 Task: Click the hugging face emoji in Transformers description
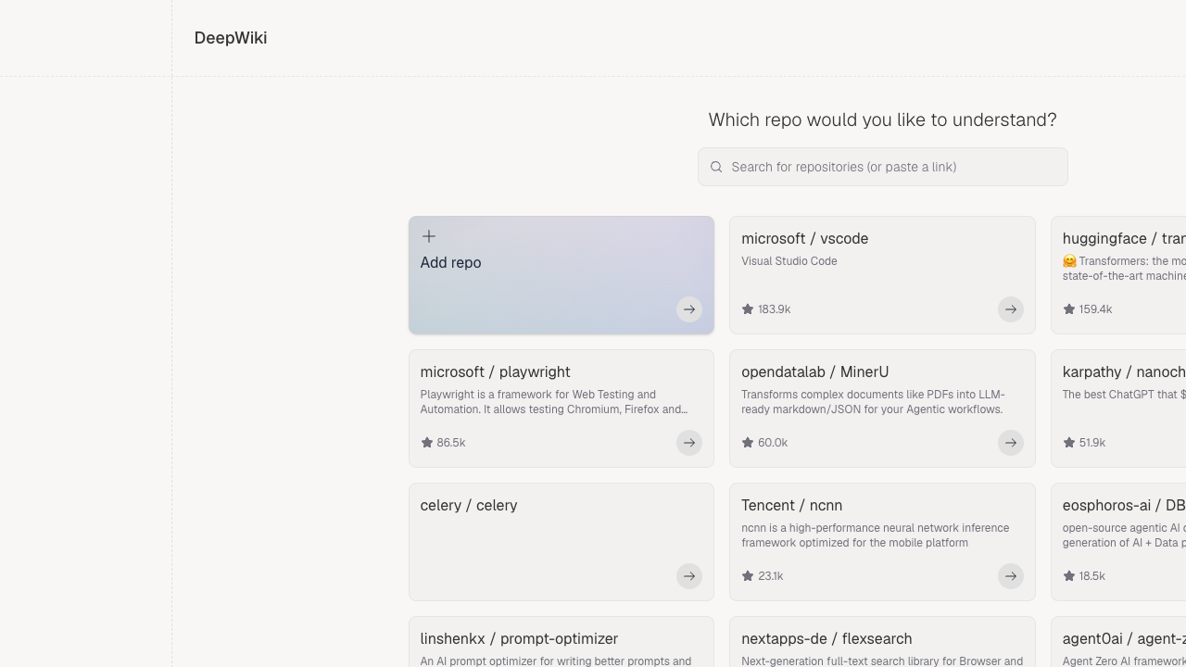pyautogui.click(x=1069, y=261)
